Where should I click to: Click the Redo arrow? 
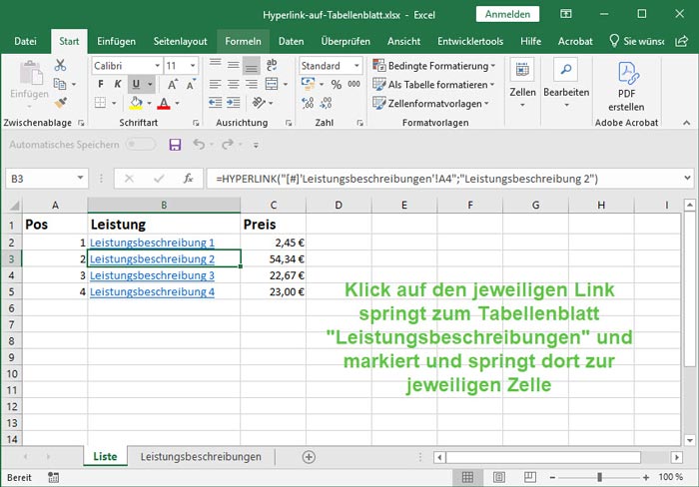point(228,145)
